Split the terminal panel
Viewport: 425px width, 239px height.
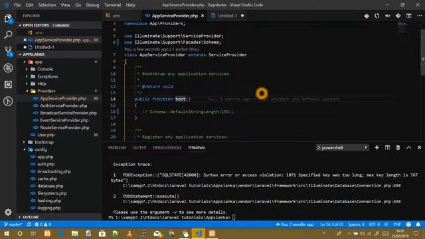387,147
